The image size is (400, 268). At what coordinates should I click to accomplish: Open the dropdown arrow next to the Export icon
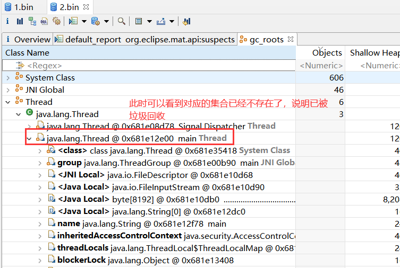coord(172,22)
